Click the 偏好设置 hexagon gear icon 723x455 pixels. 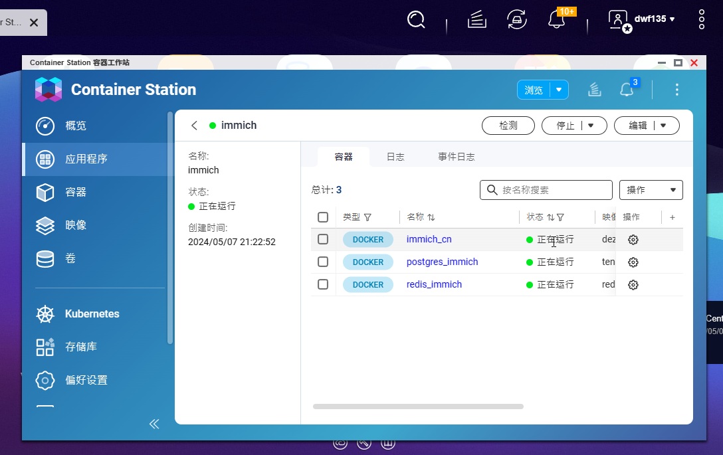45,381
